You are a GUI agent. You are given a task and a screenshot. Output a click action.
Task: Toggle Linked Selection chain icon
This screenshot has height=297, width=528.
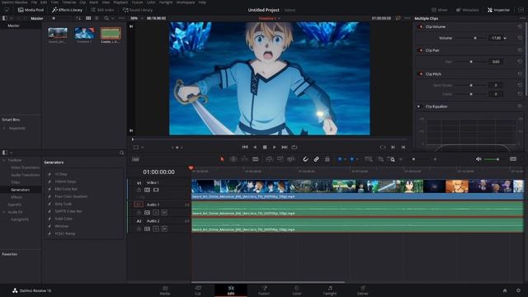pos(317,159)
